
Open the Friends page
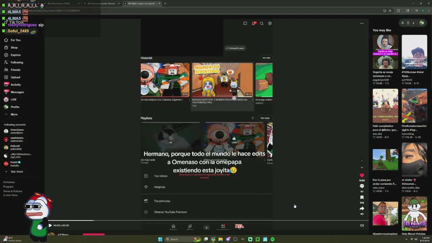point(12,70)
